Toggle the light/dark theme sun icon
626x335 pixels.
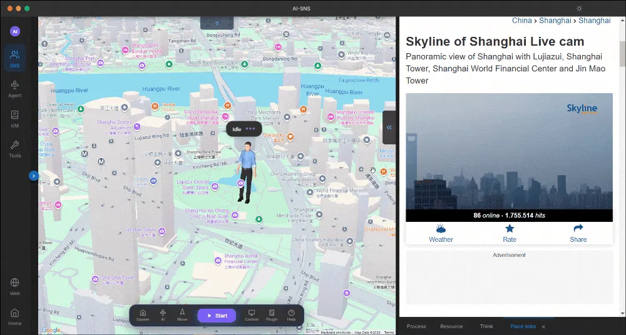[579, 8]
